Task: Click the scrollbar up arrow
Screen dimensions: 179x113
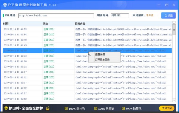Action: [x=174, y=23]
